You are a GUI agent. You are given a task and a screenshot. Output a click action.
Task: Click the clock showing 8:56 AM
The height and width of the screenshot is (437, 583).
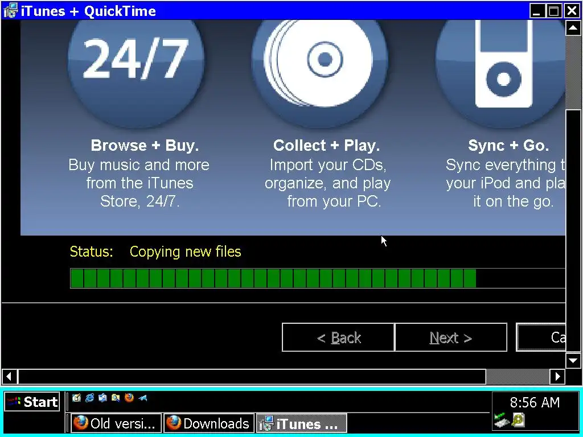coord(535,402)
